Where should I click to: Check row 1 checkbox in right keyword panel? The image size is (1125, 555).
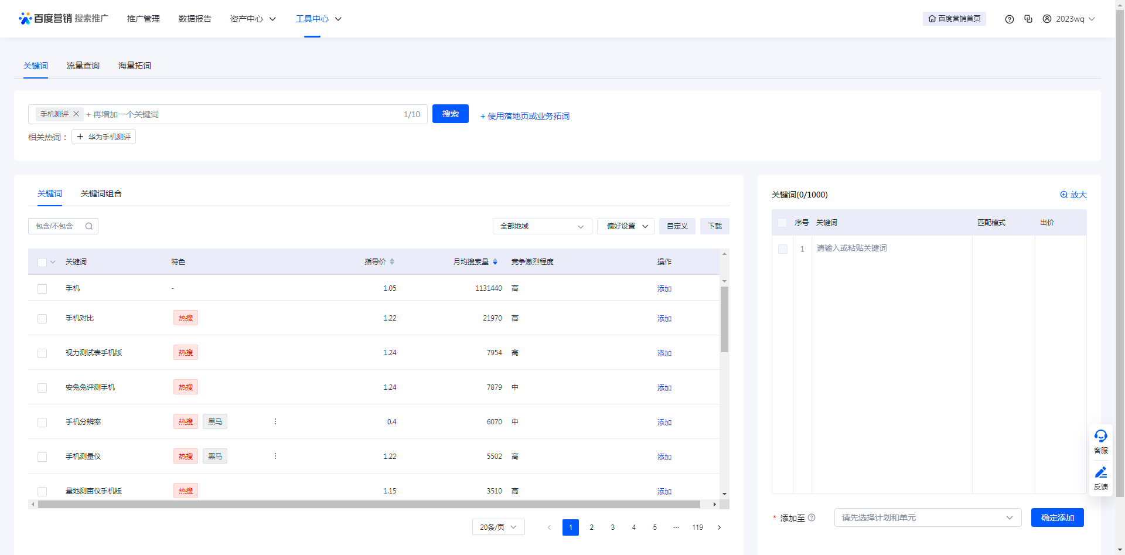[x=783, y=249]
